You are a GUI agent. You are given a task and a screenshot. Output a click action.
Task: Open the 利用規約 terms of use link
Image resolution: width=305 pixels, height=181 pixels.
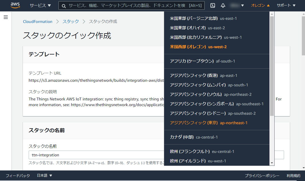click(293, 176)
